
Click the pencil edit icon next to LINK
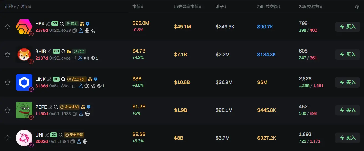click(x=49, y=79)
